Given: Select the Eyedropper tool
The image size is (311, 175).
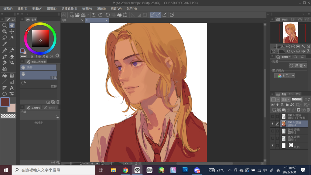Looking at the screenshot, I should pos(4,44).
